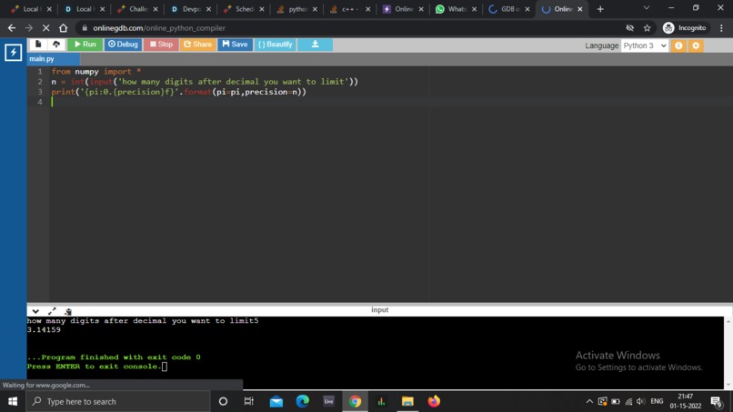Open the Windows Start menu
This screenshot has width=733, height=412.
[13, 401]
